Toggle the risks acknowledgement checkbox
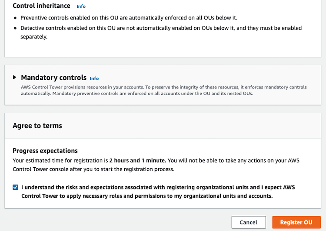This screenshot has height=231, width=326. coord(15,187)
